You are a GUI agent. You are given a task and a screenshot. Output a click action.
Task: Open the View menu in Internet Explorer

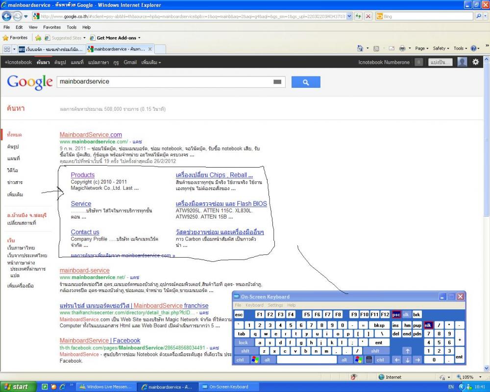point(33,27)
